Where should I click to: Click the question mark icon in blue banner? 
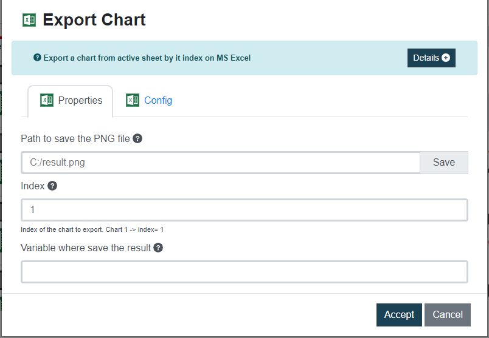tap(38, 58)
